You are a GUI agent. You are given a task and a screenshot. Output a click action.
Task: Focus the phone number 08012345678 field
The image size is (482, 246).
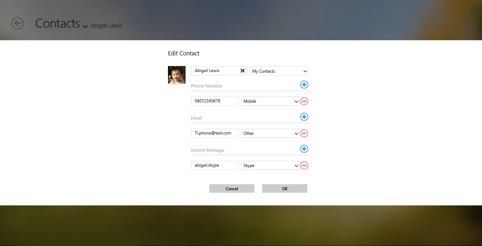[215, 101]
